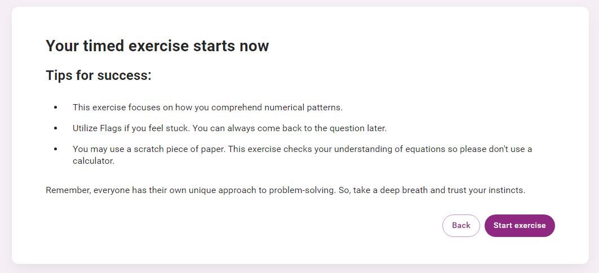
Task: Click the sentence "Utilize Flags if you feel stuck."
Action: [132, 128]
